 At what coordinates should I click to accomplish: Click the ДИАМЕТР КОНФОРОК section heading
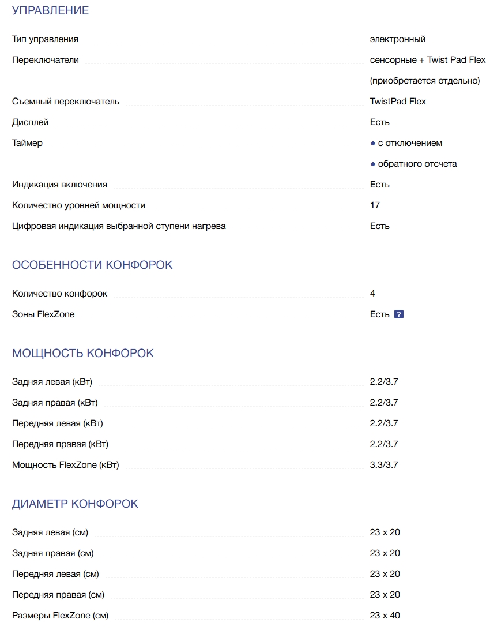(75, 504)
